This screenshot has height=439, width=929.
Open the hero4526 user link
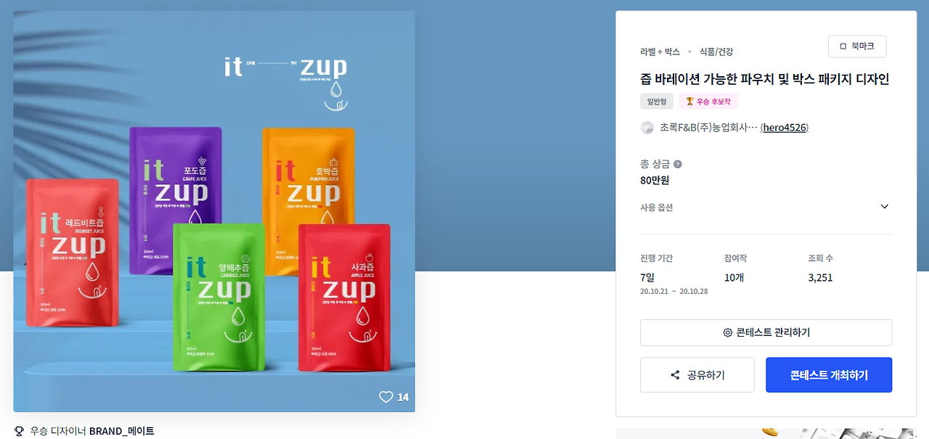tap(785, 128)
